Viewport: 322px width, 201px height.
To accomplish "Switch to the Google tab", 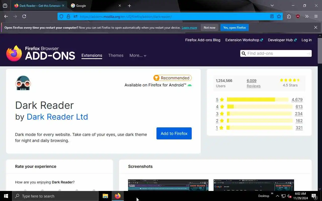I will tap(96, 6).
